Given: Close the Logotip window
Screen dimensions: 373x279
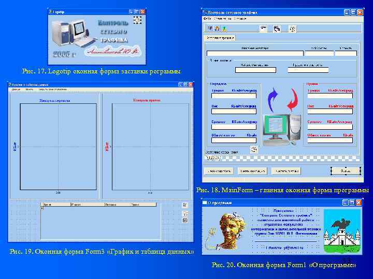Looking at the screenshot, I should click(143, 11).
